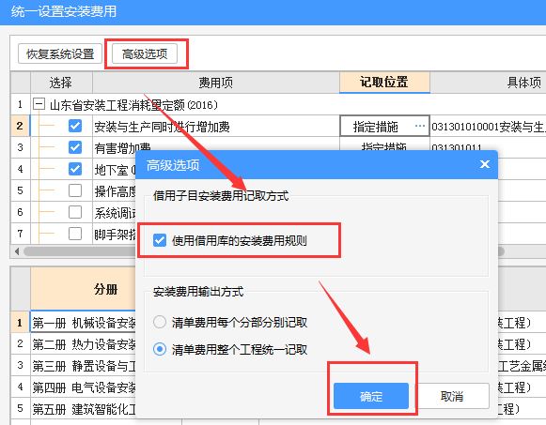Open the 指定措施 cell in row 2
This screenshot has width=546, height=425.
coord(375,126)
